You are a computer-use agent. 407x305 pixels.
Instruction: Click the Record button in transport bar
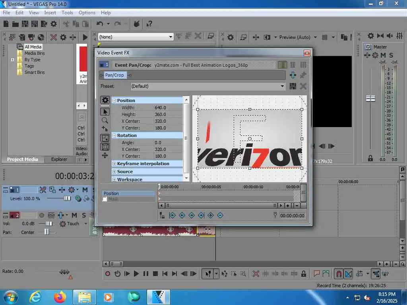pyautogui.click(x=108, y=274)
